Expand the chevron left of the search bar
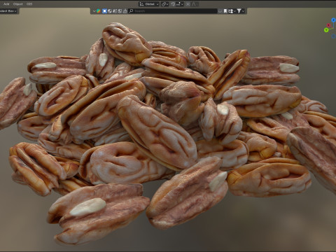This screenshot has height=252, width=336. coord(94,11)
